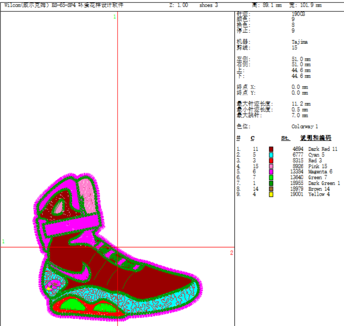
Task: Click stitch count '18955' for Dark Green
Action: (x=297, y=183)
